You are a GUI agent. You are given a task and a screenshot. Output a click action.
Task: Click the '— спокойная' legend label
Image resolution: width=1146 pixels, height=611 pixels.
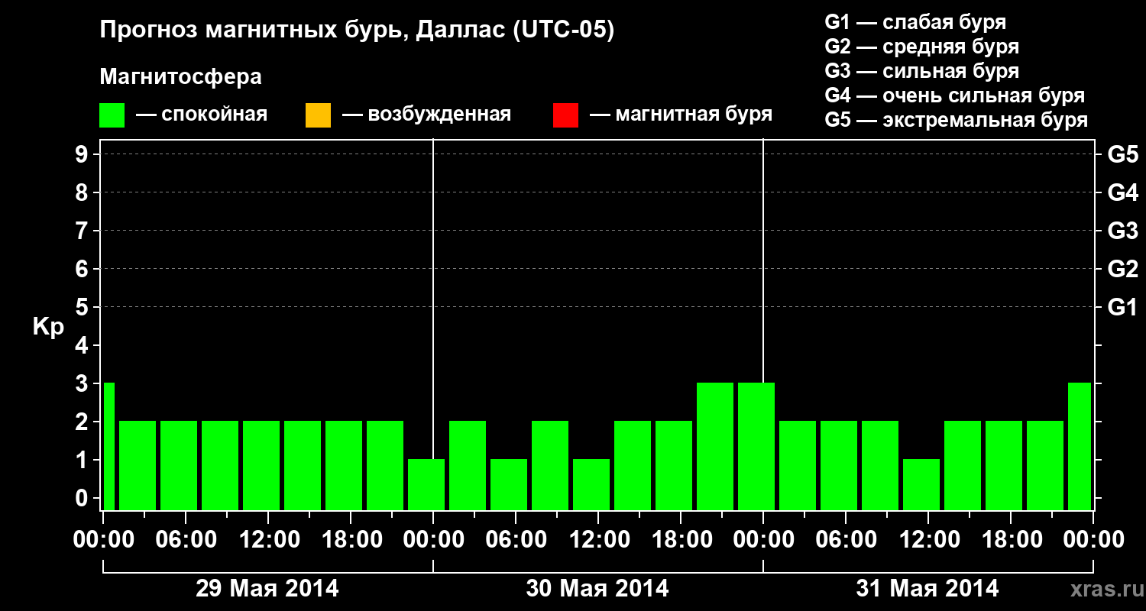point(202,115)
